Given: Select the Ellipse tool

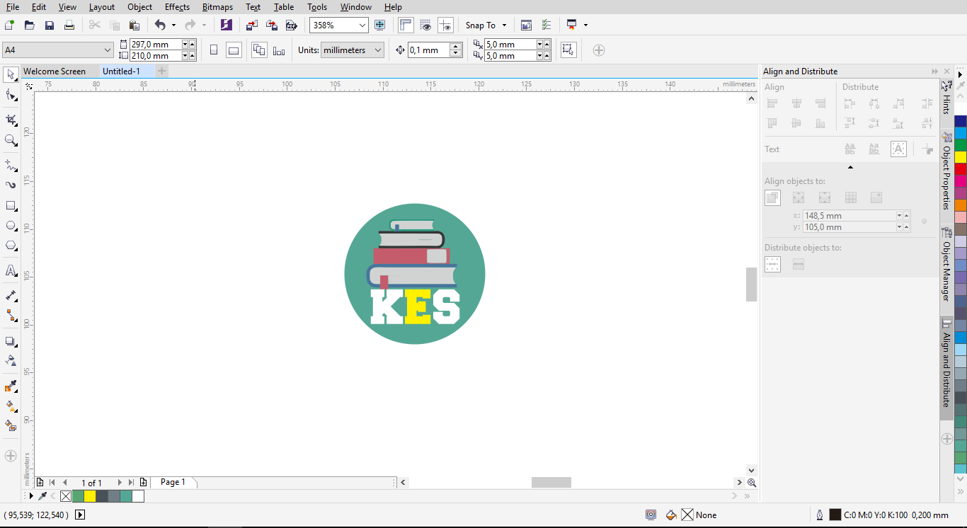Looking at the screenshot, I should [x=11, y=226].
